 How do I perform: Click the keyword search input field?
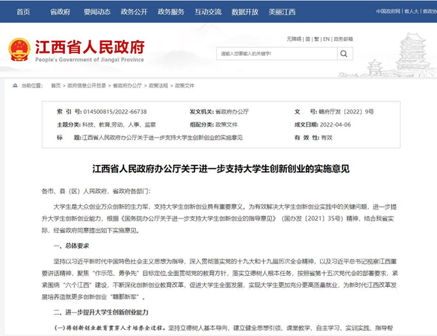click(277, 53)
